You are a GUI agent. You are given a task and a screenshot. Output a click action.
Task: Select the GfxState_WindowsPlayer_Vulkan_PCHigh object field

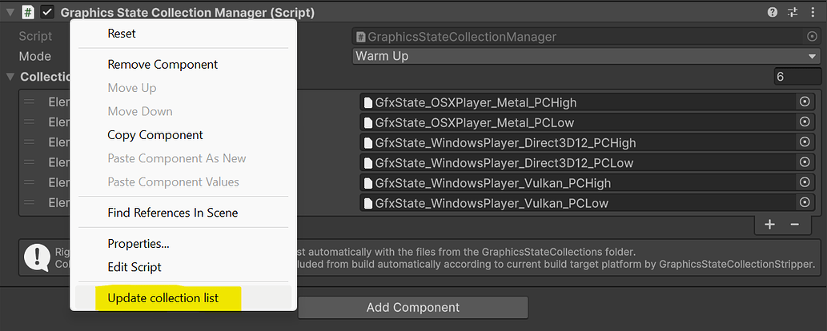pos(576,183)
